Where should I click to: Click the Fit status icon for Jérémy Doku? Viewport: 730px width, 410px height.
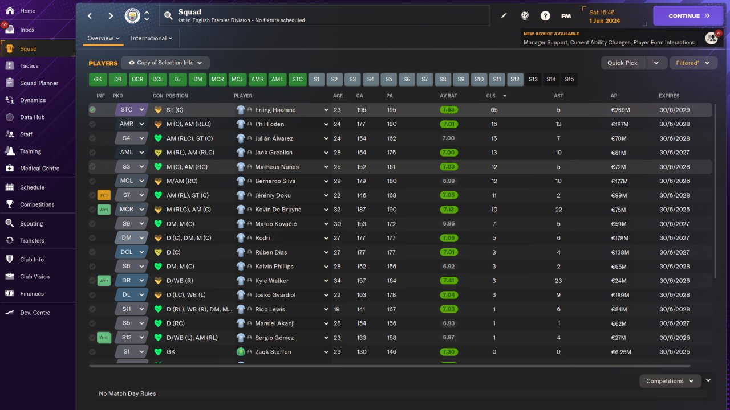104,195
